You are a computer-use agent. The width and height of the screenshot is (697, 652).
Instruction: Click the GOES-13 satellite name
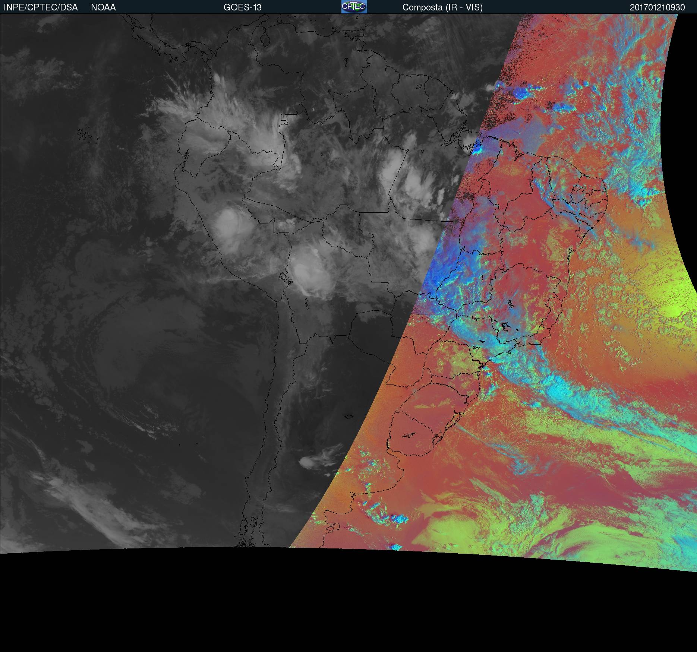pyautogui.click(x=243, y=7)
